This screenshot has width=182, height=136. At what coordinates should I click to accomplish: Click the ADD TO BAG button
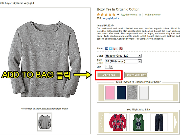click(108, 75)
